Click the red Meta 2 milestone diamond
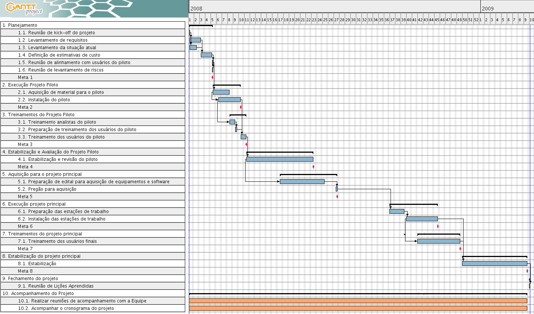534x314 pixels. coord(241,107)
